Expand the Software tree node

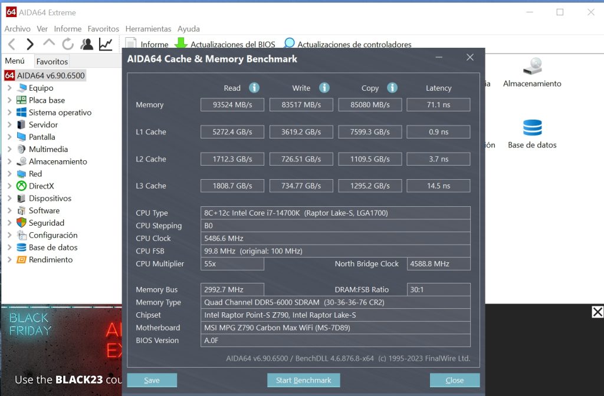[9, 210]
